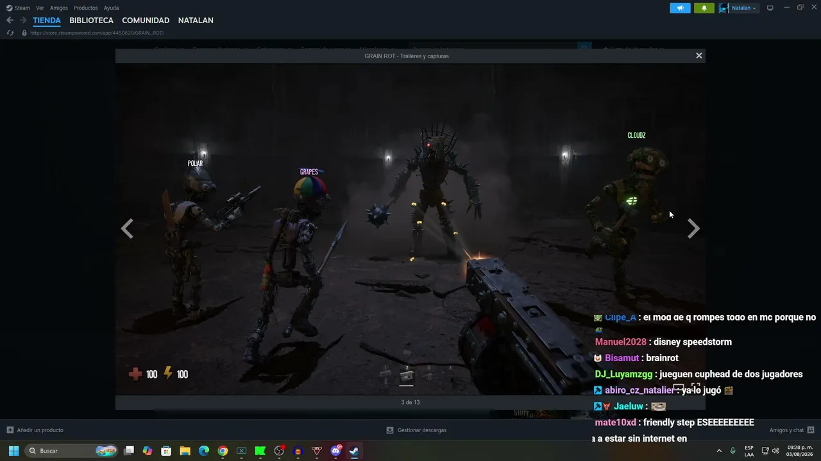Switch to the BIBLIOTECA tab
The height and width of the screenshot is (461, 821).
[x=91, y=20]
